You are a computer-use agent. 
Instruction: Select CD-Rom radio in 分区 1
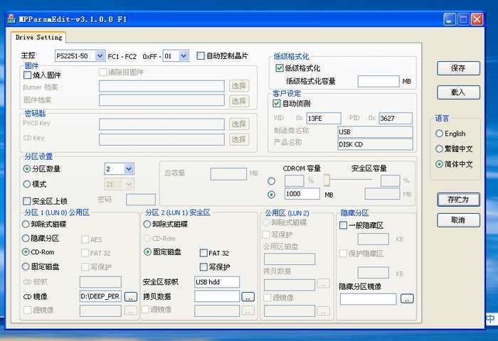pos(26,252)
